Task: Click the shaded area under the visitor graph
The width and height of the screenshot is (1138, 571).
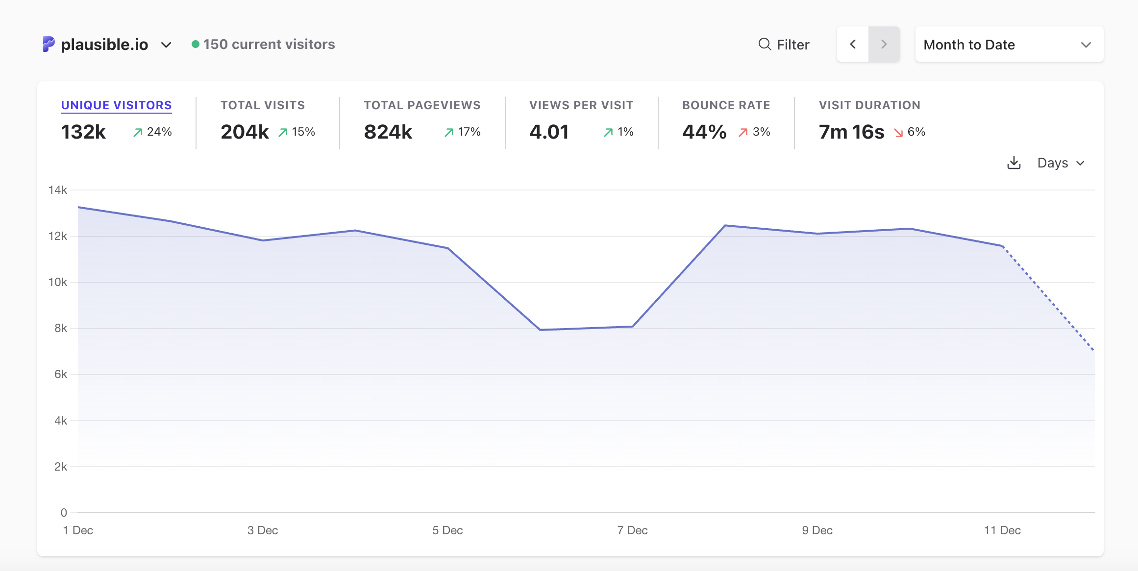Action: (x=441, y=392)
